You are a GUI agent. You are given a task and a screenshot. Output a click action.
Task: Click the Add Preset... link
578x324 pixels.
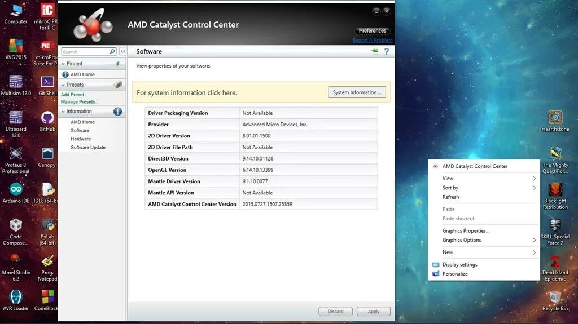pyautogui.click(x=74, y=95)
